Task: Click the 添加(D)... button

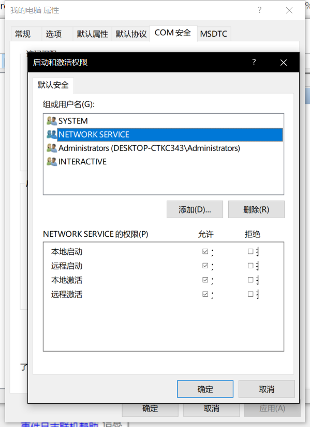Action: coord(195,209)
